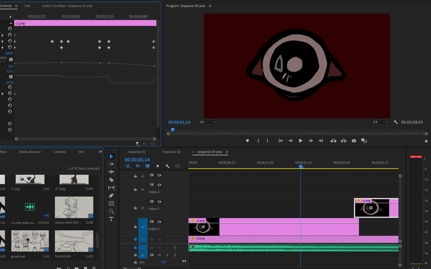431x269 pixels.
Task: Add a marker in Program monitor
Action: pyautogui.click(x=247, y=141)
